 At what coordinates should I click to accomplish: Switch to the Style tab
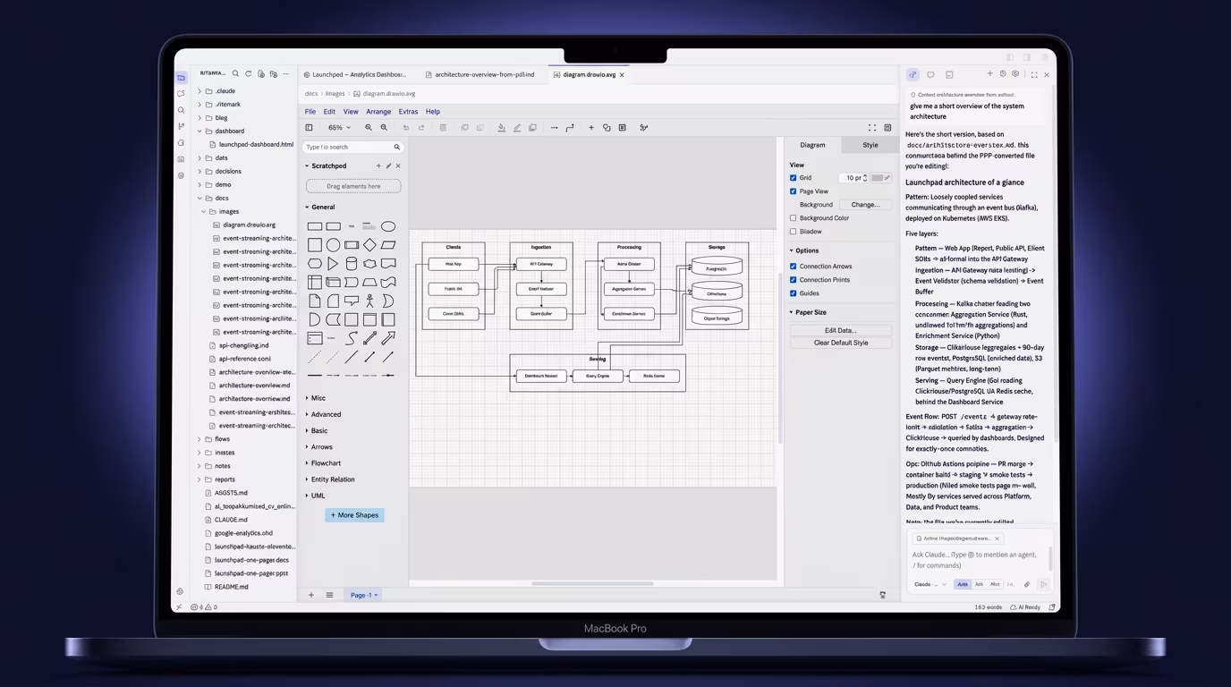870,145
